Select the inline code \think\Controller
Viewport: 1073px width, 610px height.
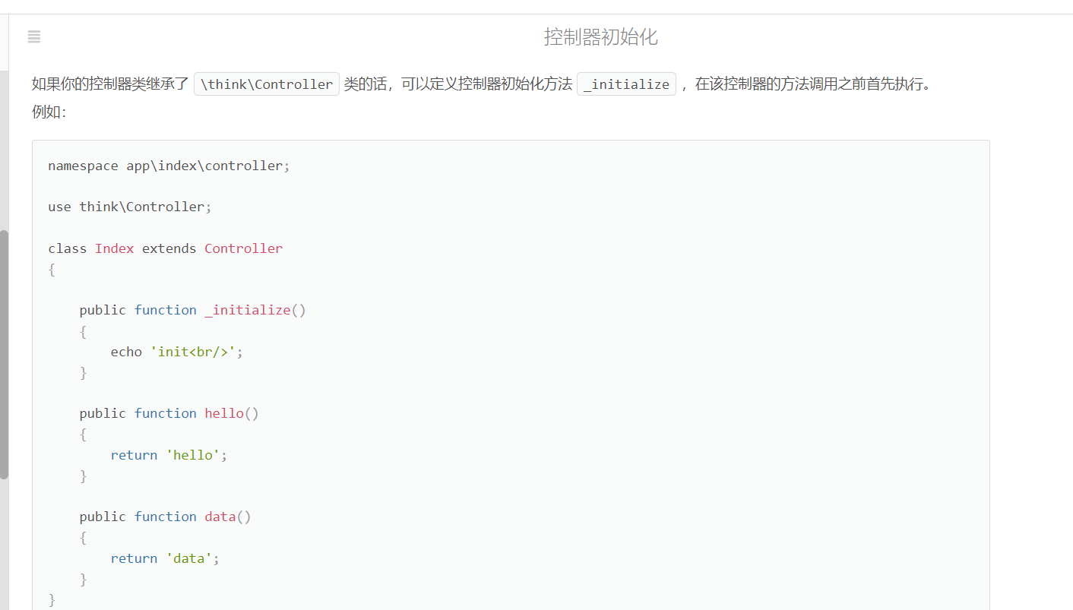[x=266, y=84]
